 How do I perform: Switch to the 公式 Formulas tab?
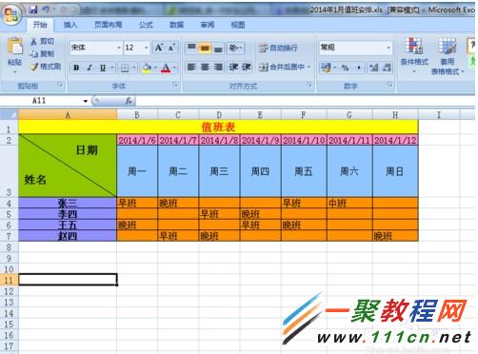(x=146, y=25)
